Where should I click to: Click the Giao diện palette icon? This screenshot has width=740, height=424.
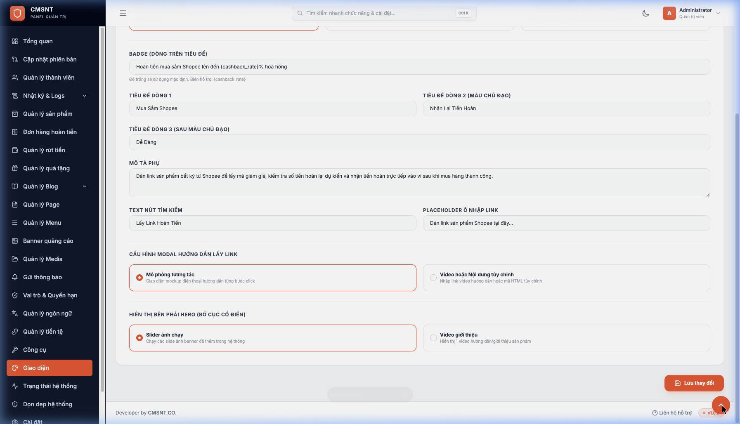pos(15,368)
